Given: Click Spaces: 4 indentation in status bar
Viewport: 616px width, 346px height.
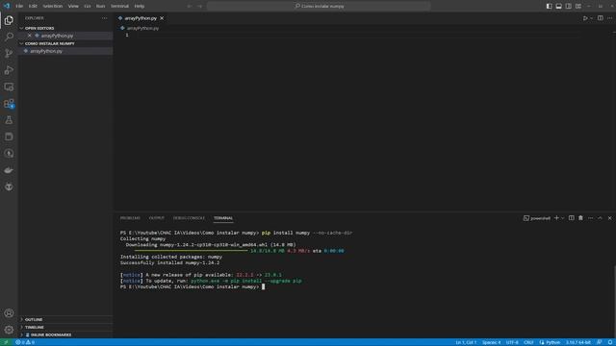Looking at the screenshot, I should click(491, 342).
